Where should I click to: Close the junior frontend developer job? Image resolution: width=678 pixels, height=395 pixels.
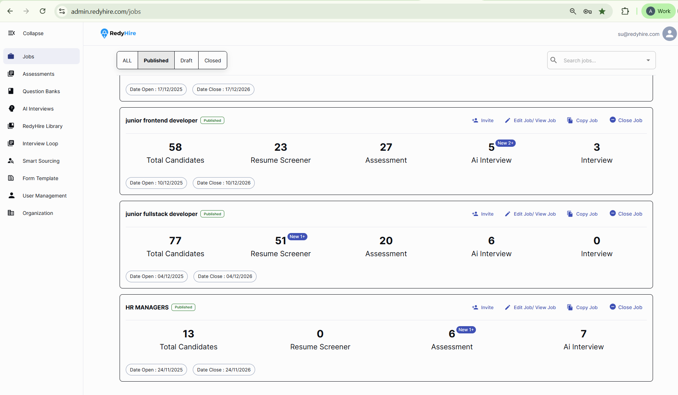(x=626, y=120)
